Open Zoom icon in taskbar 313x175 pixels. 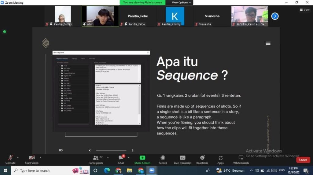152,170
